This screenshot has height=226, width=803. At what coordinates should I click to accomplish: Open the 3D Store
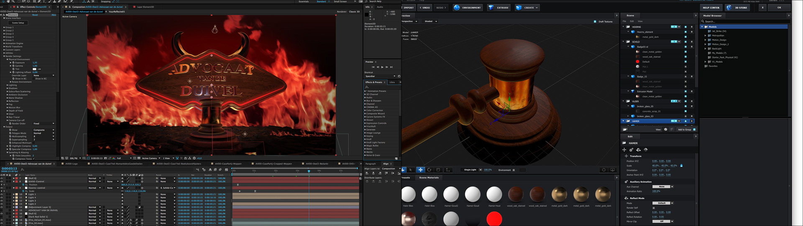click(738, 8)
